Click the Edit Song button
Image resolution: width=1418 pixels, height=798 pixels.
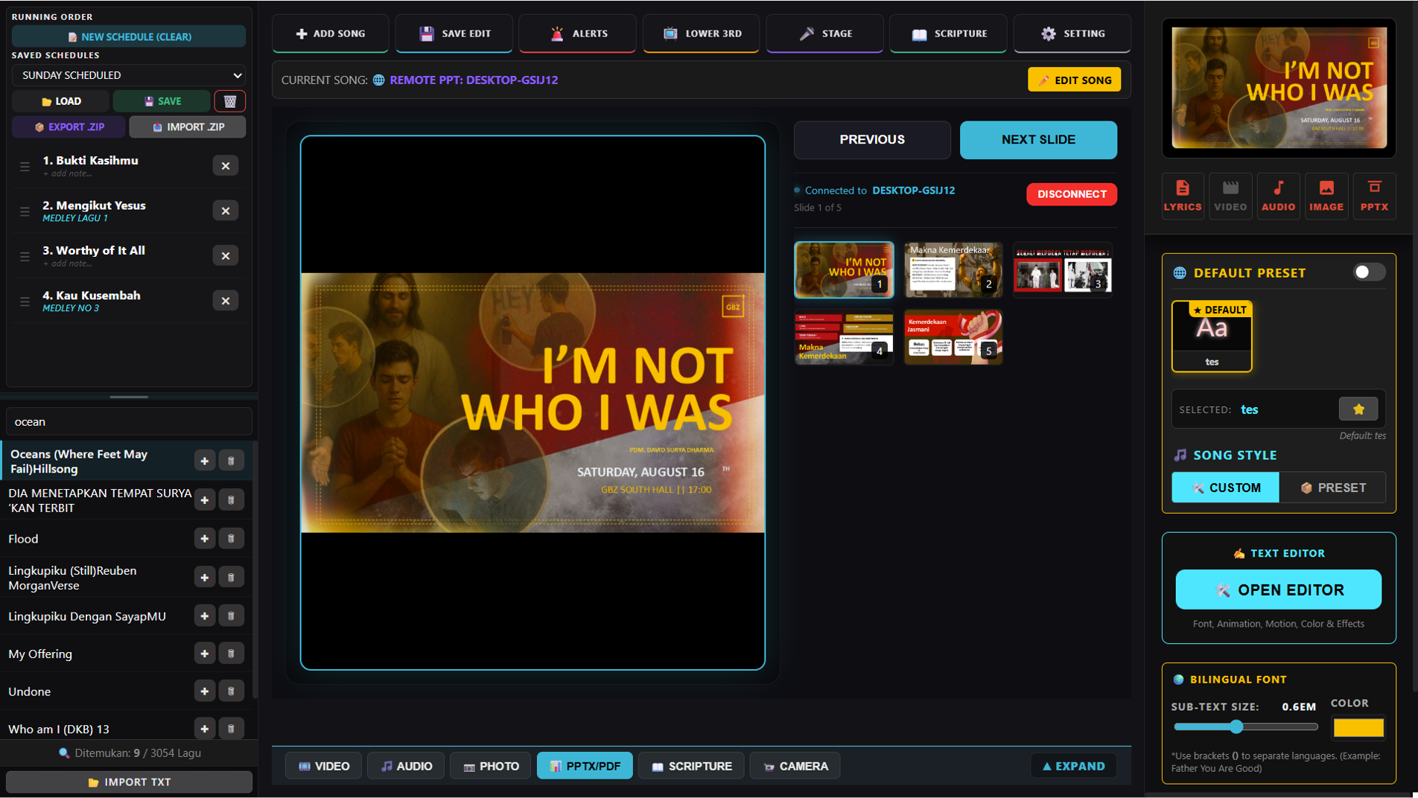[1074, 80]
